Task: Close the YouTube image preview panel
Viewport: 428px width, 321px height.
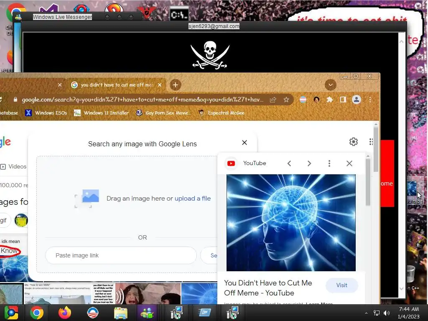Action: point(349,163)
